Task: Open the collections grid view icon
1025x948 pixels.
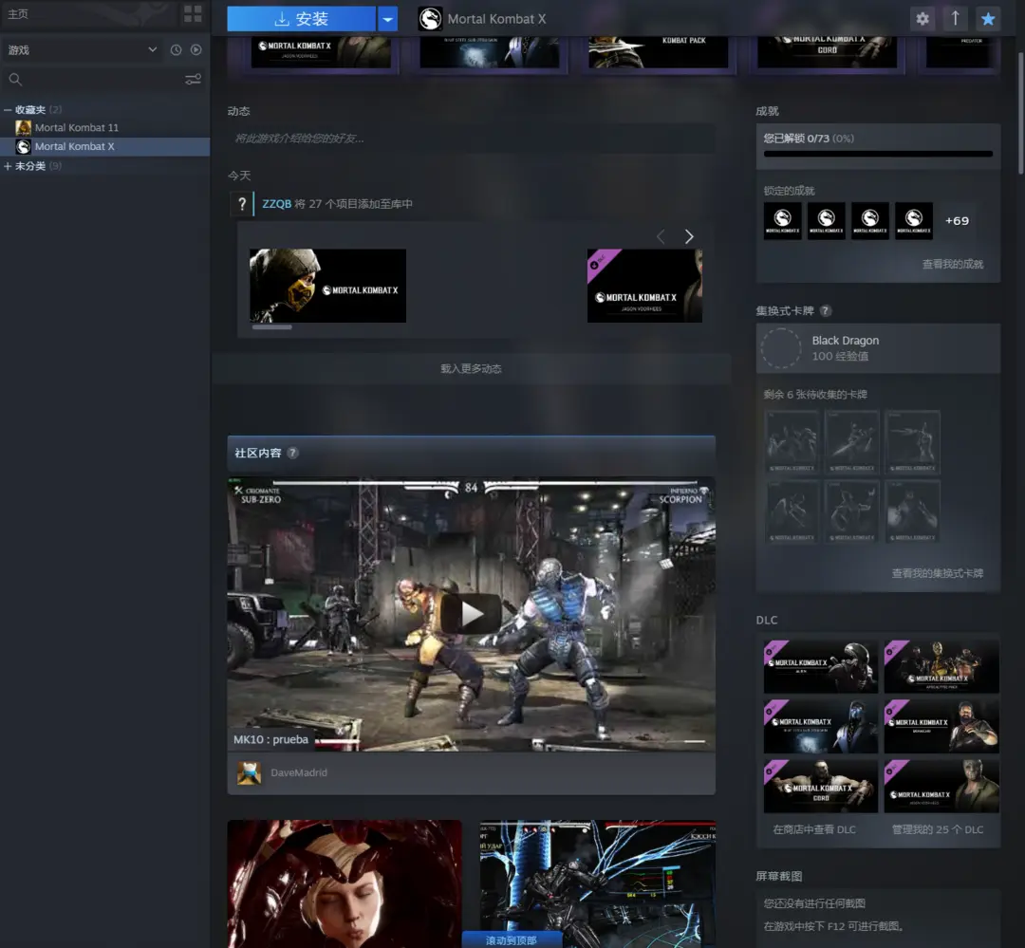Action: (x=193, y=13)
